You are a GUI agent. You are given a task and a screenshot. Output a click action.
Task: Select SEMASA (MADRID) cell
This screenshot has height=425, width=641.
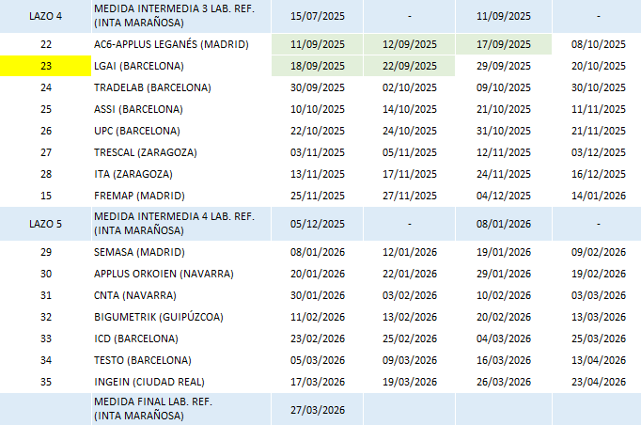click(x=181, y=252)
